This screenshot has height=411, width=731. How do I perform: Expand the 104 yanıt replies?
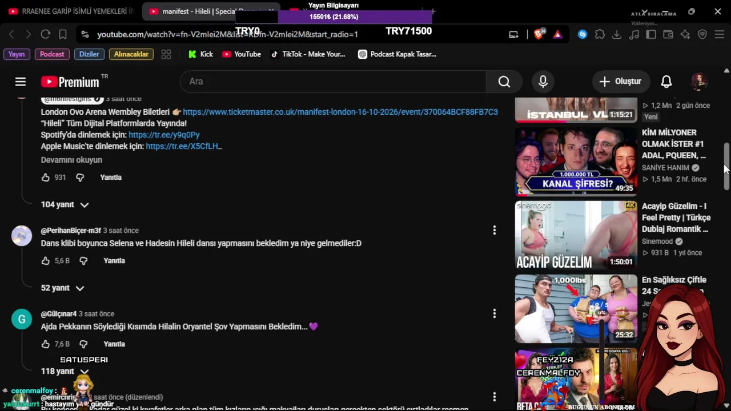point(65,204)
